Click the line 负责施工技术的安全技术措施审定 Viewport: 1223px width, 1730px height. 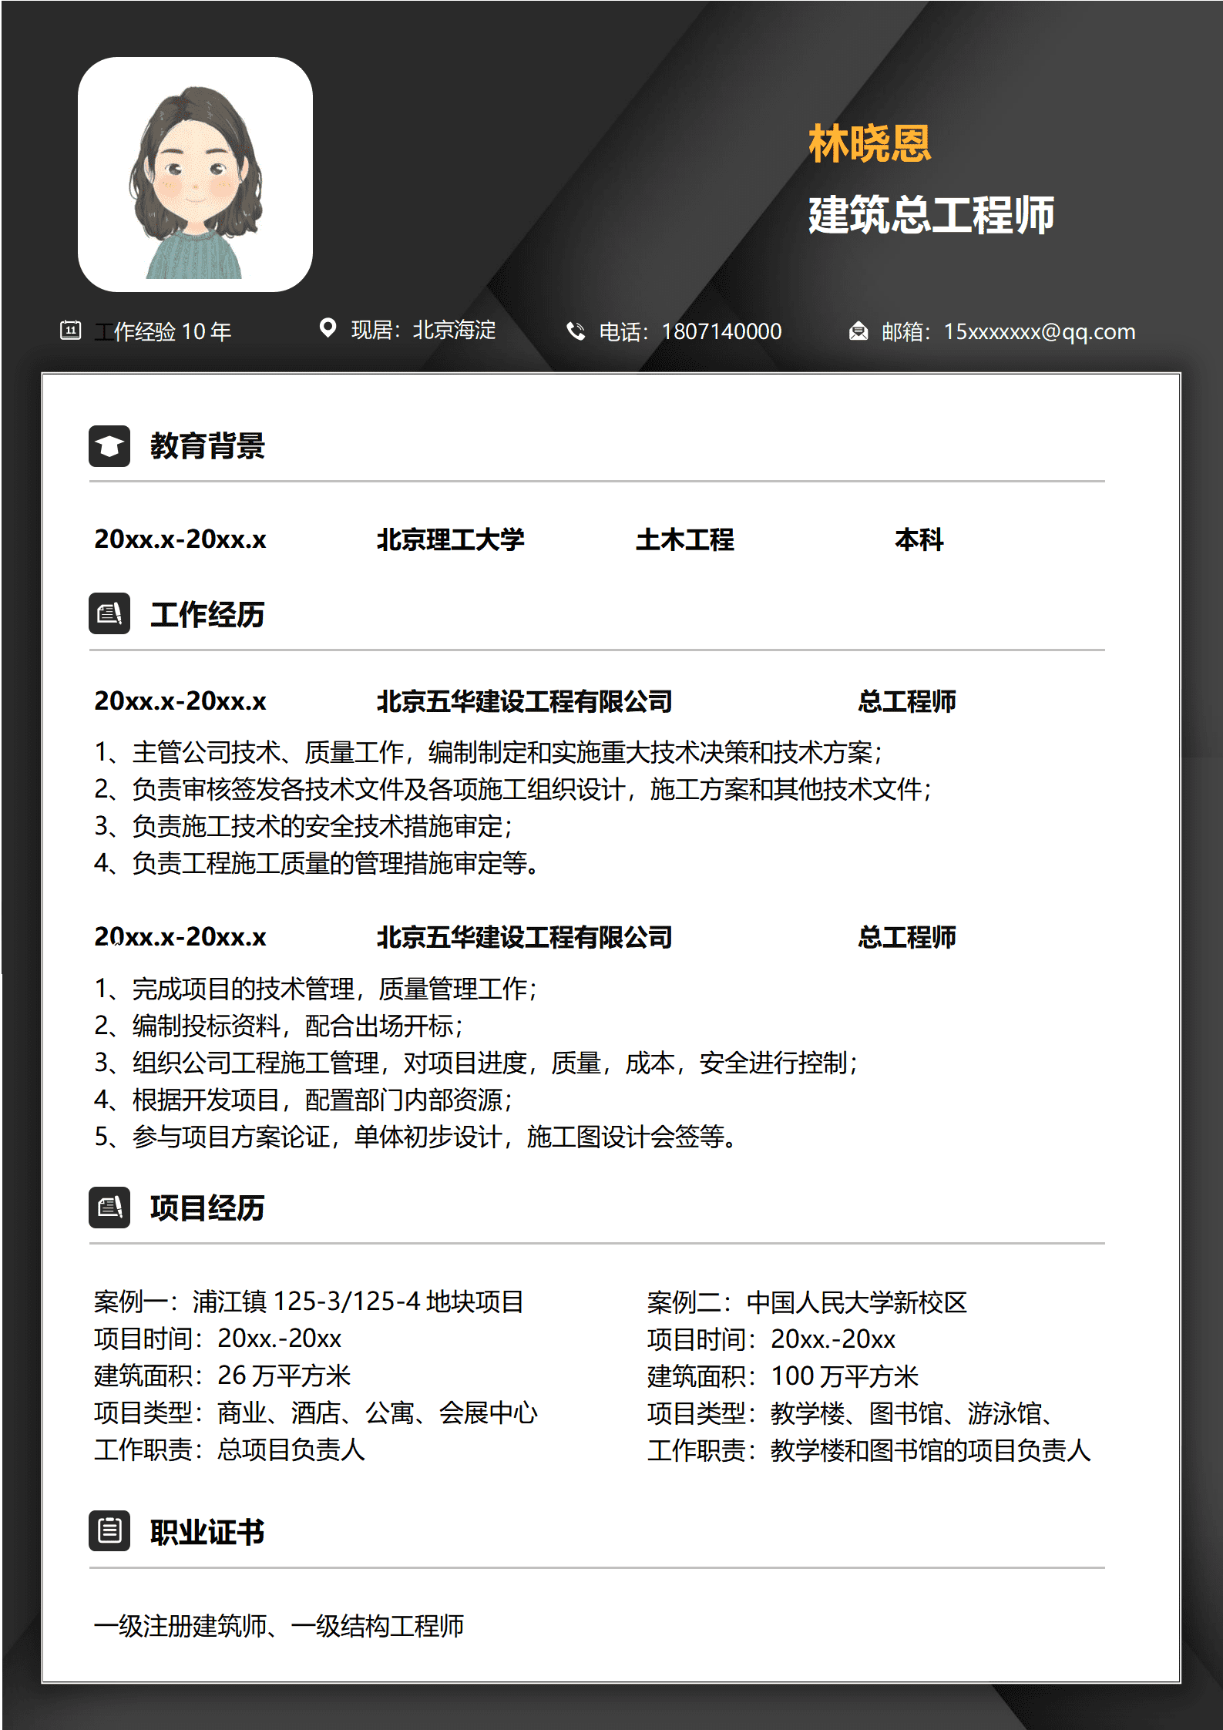coord(303,826)
